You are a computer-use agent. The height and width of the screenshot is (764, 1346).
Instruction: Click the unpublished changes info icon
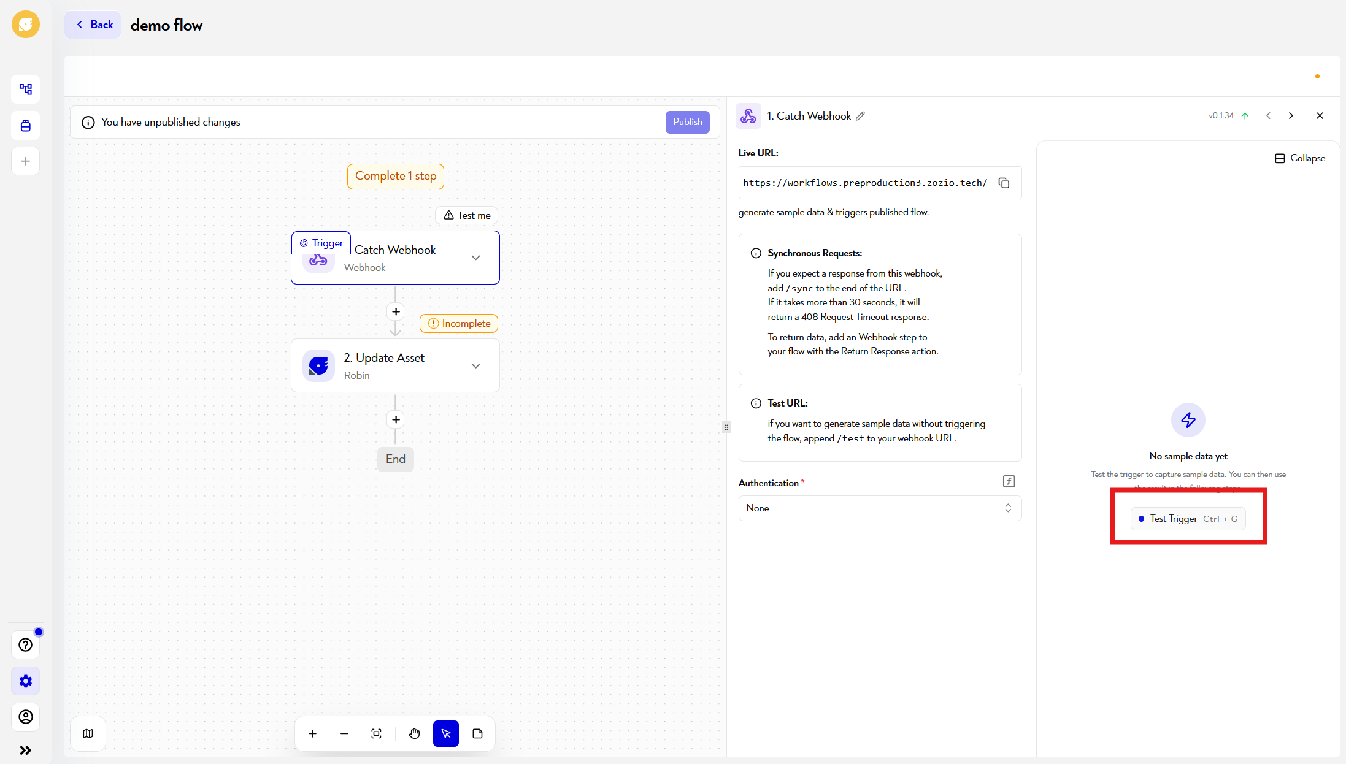click(88, 123)
